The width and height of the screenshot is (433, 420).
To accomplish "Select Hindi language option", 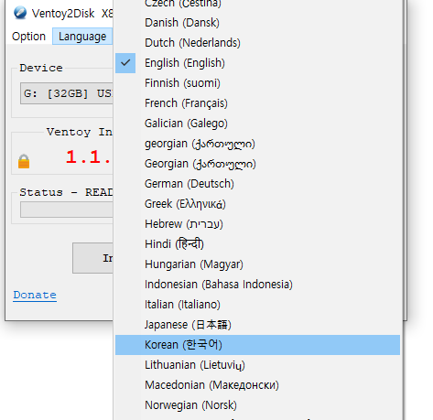I will pyautogui.click(x=257, y=244).
